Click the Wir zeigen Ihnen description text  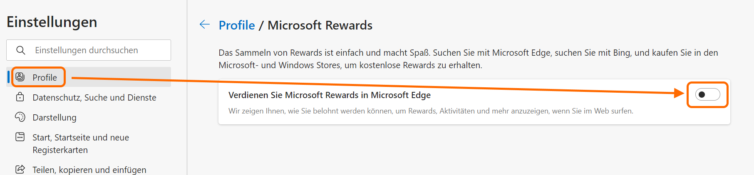point(431,111)
